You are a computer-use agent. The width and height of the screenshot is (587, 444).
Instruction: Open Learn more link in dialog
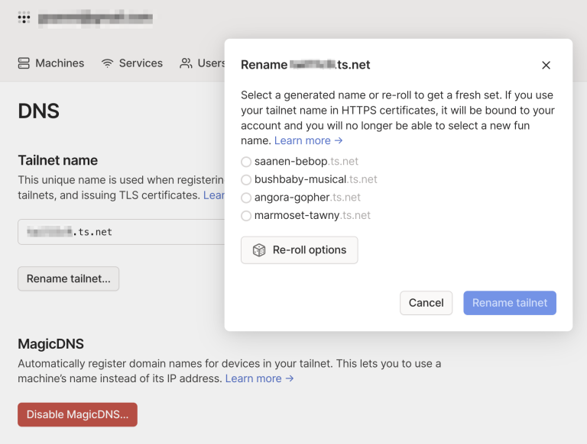click(308, 140)
